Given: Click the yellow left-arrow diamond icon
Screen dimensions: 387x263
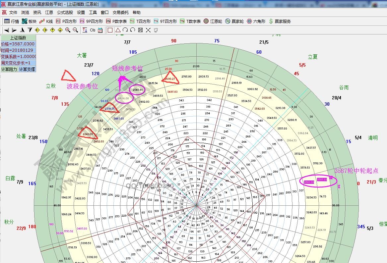Looking at the screenshot, I should coord(37,30).
